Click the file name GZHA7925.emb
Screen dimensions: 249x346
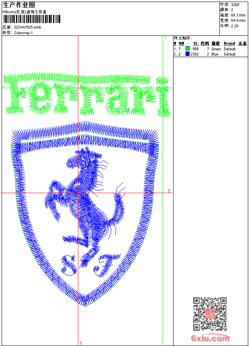coord(28,27)
